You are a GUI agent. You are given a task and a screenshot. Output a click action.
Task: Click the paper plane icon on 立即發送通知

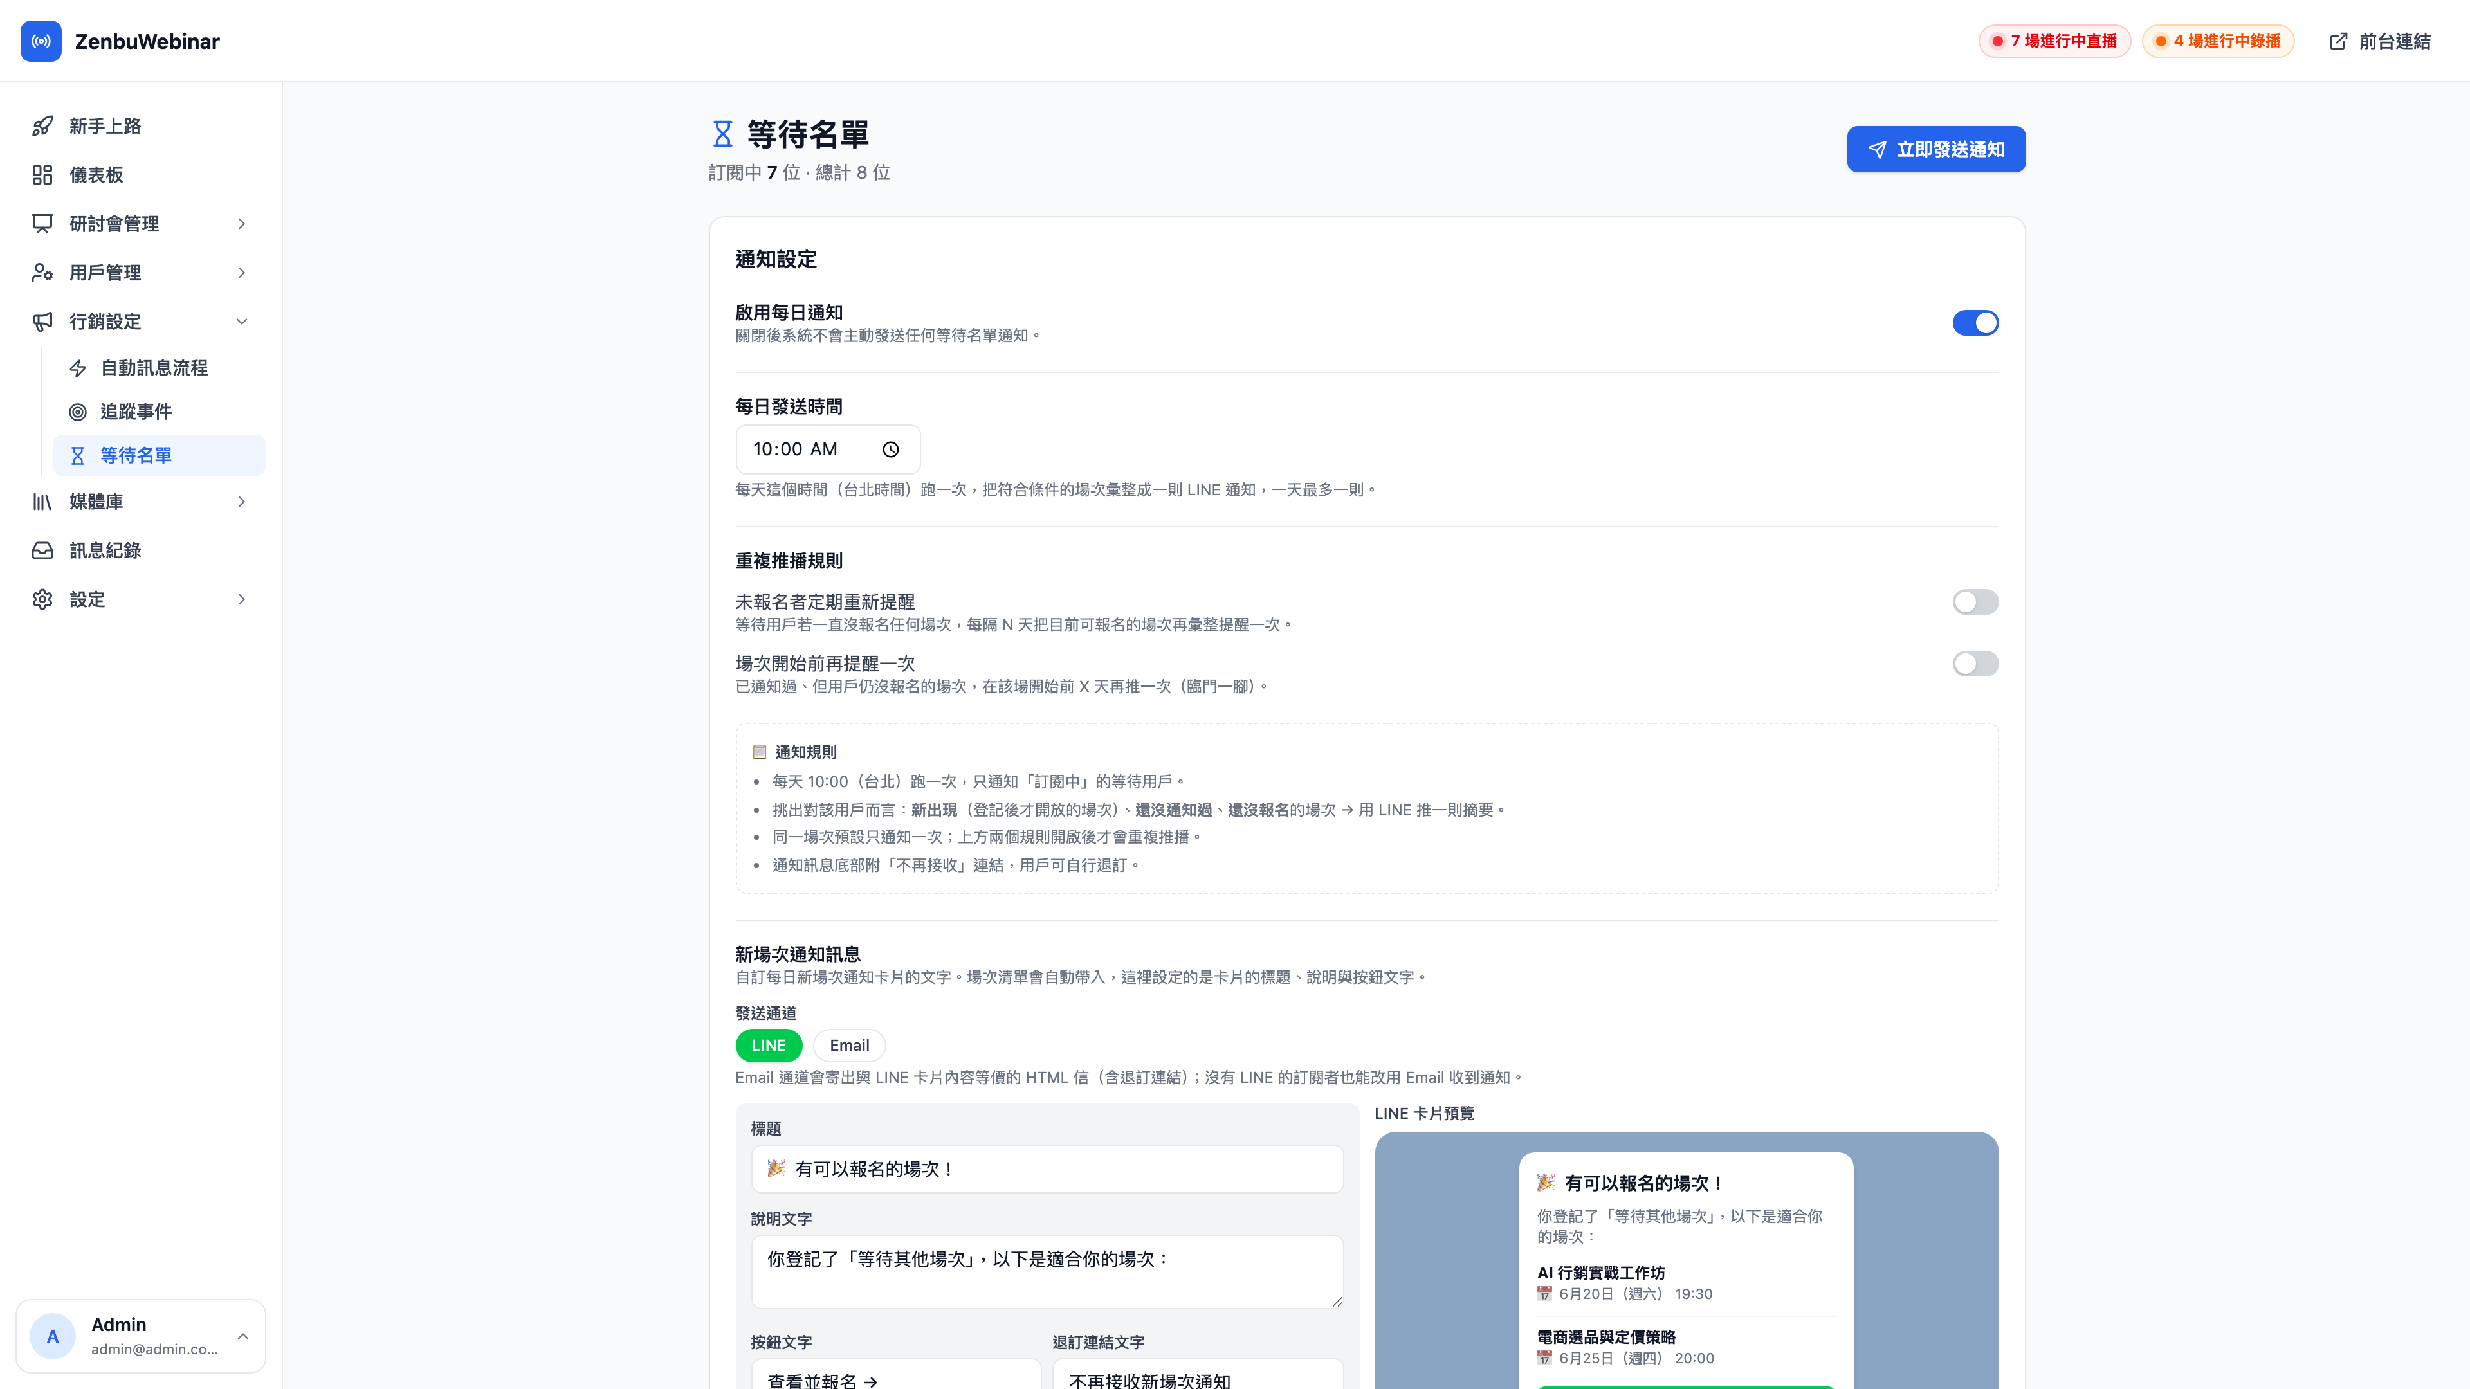pos(1878,150)
